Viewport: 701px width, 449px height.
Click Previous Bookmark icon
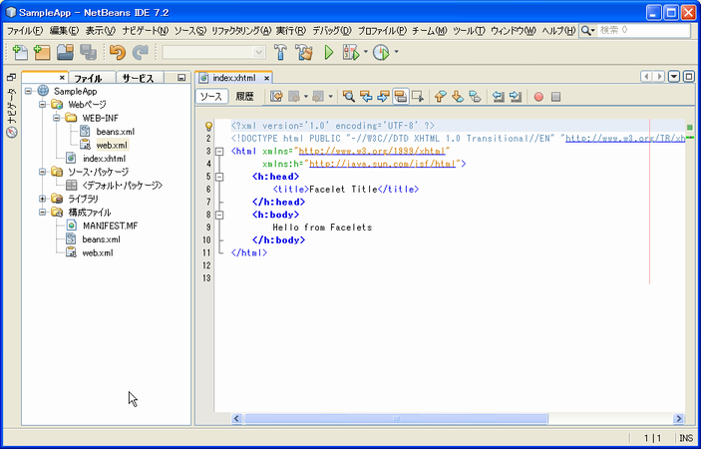pos(441,97)
